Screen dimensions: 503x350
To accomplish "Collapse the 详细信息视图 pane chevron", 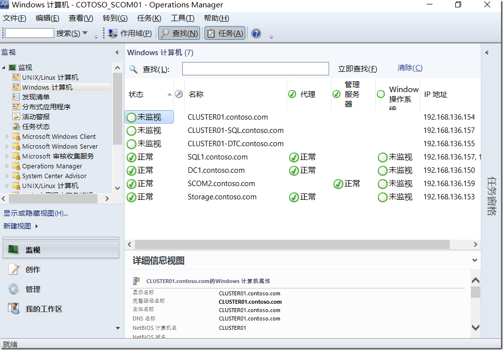I will [x=475, y=260].
